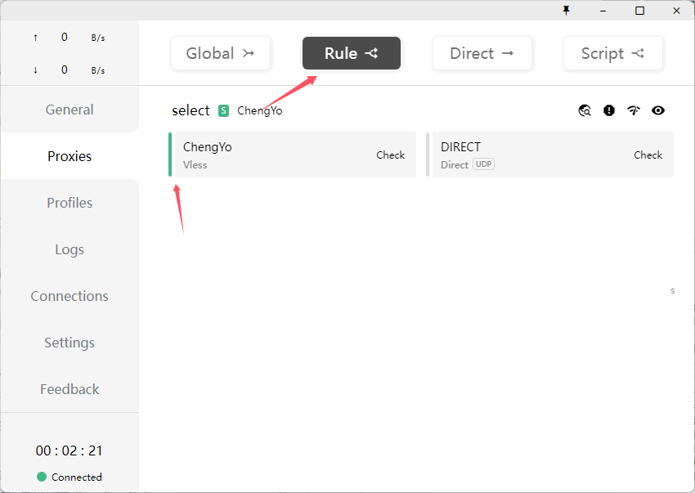Click Check for the DIRECT proxy
This screenshot has height=493, width=695.
click(x=648, y=155)
